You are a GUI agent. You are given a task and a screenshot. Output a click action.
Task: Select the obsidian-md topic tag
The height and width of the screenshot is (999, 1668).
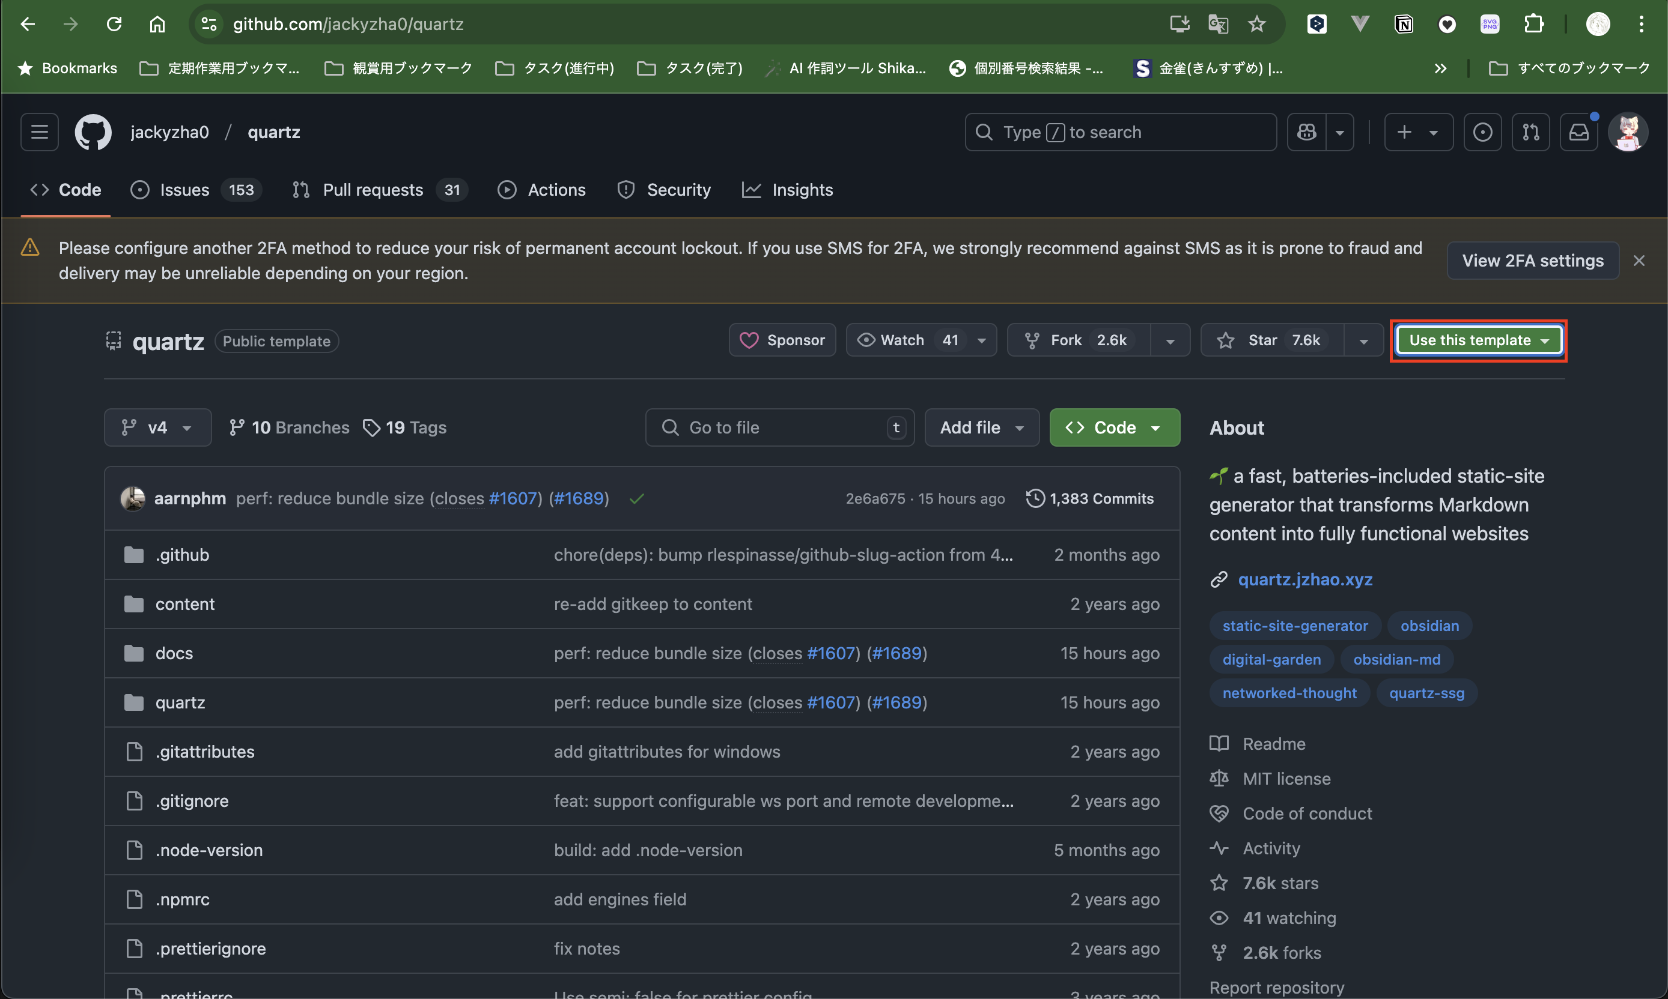(1396, 660)
